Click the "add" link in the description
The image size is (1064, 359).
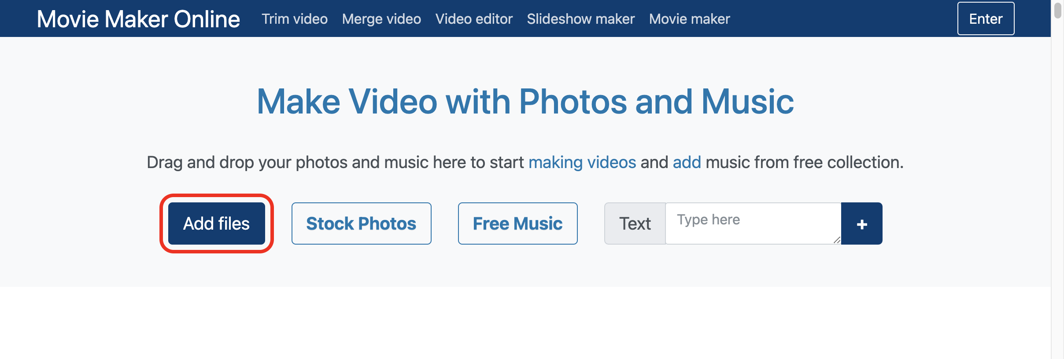(x=687, y=162)
